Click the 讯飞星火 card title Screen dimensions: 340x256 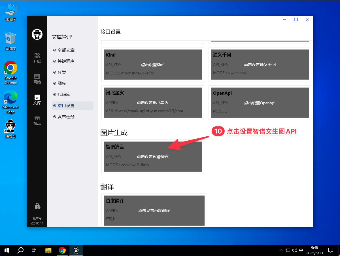[x=115, y=93]
